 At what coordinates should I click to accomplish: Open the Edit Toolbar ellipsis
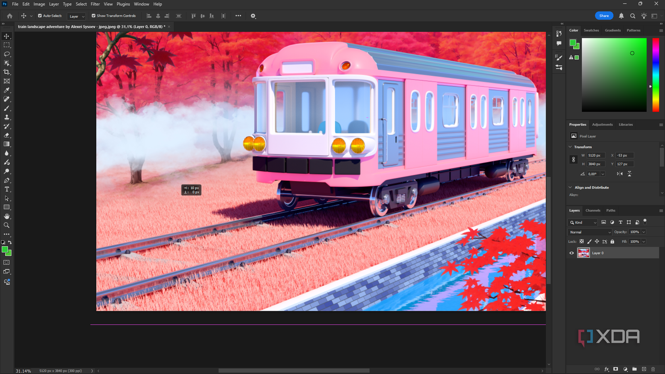pyautogui.click(x=7, y=234)
